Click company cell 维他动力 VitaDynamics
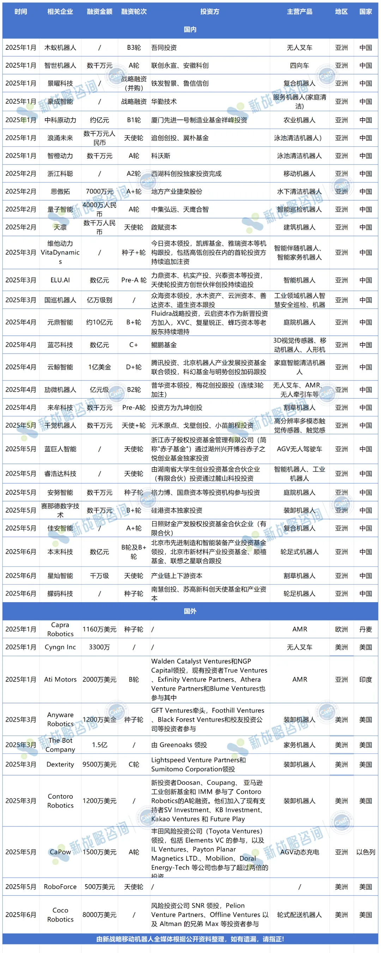This screenshot has width=381, height=953. [60, 252]
